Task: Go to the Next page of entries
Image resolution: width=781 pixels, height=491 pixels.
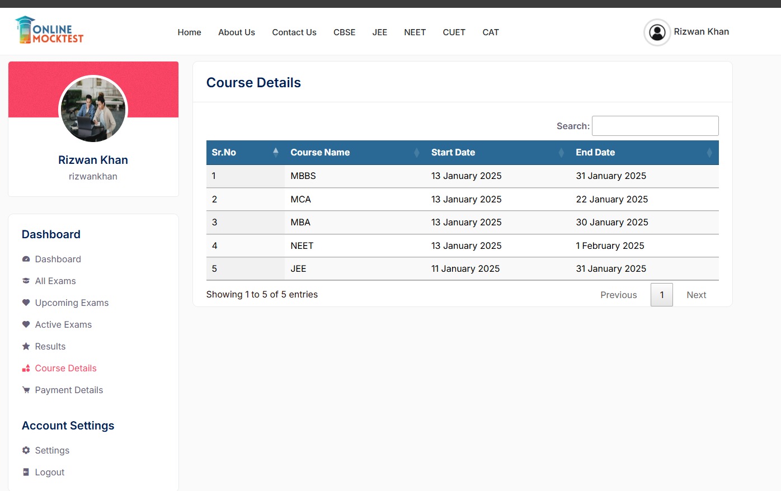Action: pyautogui.click(x=696, y=295)
